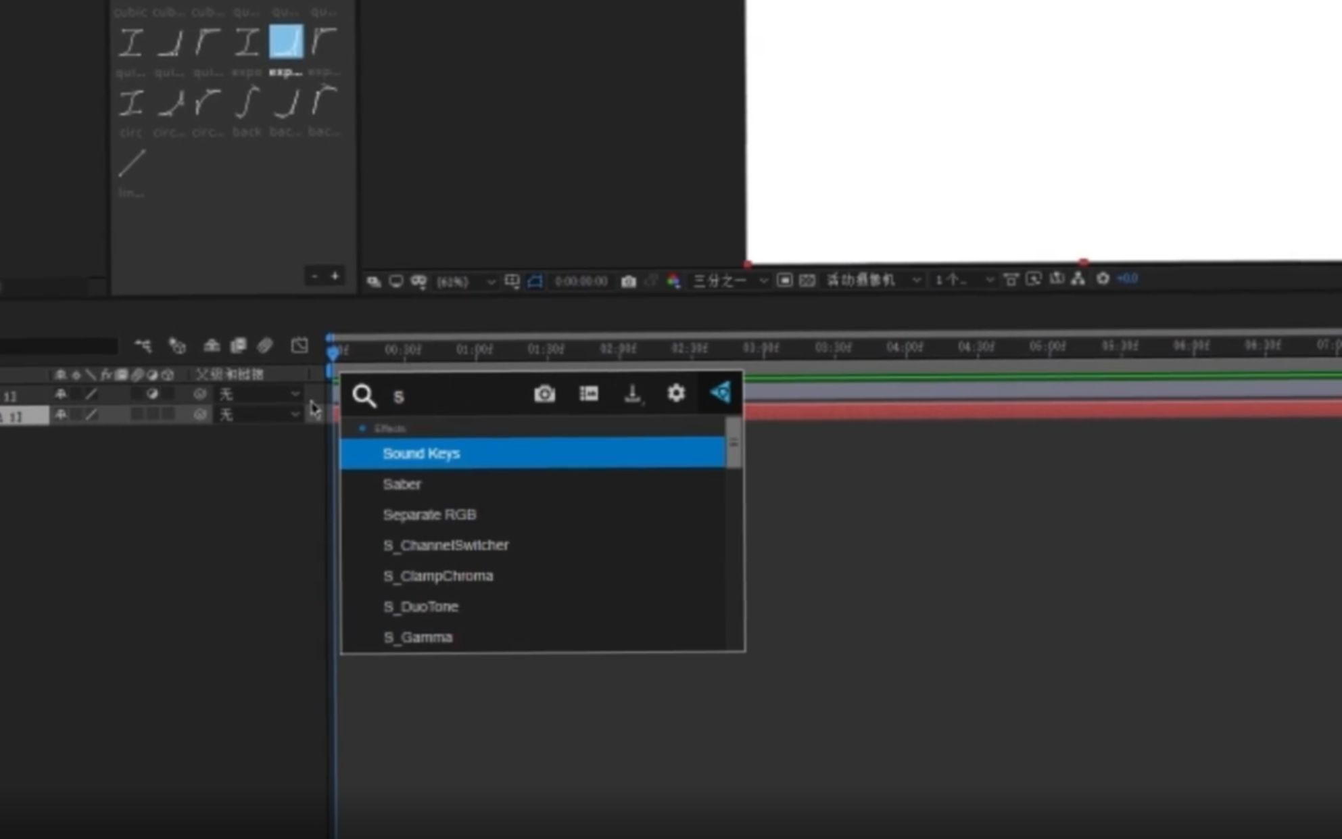Take snapshot with viewer camera icon
The width and height of the screenshot is (1342, 839).
(628, 281)
